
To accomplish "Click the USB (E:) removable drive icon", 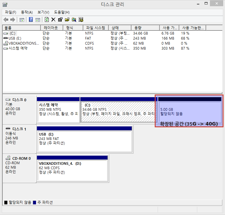I will 6,38.
